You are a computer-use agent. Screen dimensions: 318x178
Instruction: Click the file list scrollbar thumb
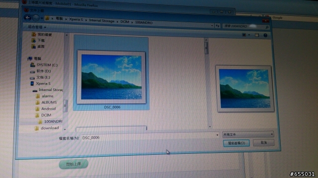[x=206, y=48]
